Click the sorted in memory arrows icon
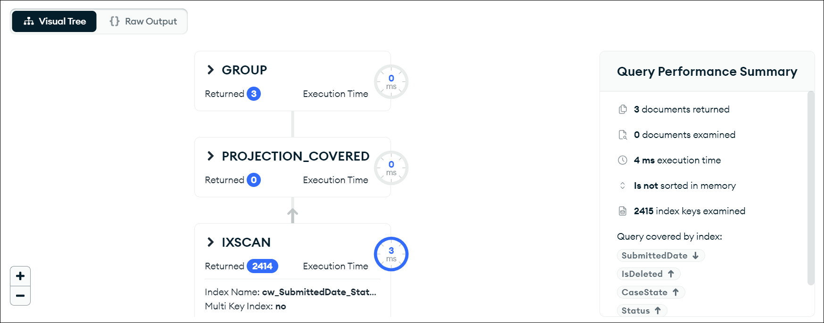Screen dimensions: 824x323 [623, 186]
